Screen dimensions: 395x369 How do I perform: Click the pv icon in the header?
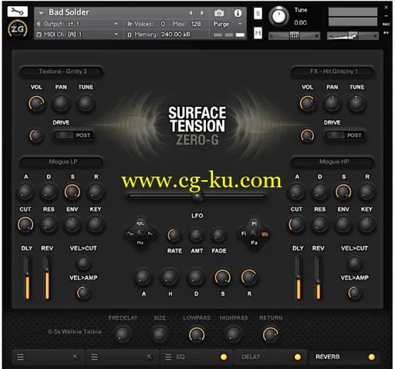pos(386,33)
